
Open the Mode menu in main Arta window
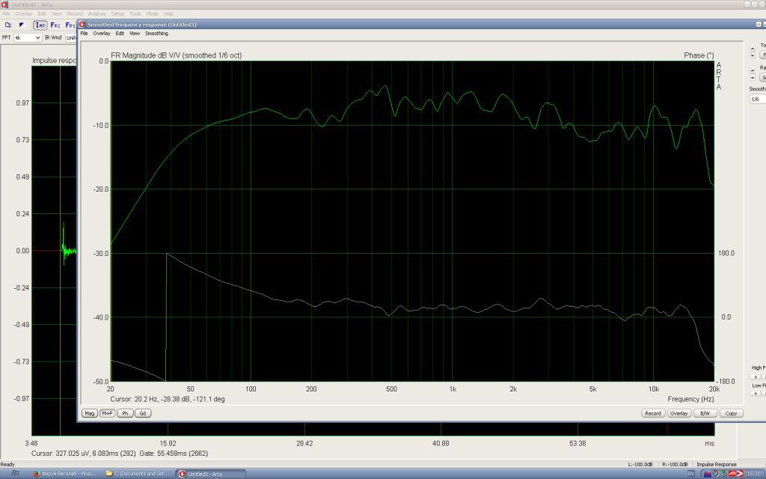pos(153,13)
